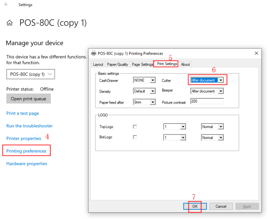Viewport: 272px width, 219px height.
Task: Open the Paper feed after dropdown
Action: pos(144,102)
